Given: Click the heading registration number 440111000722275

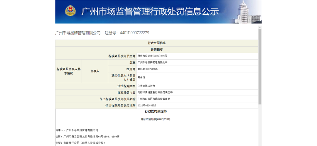Looking at the screenshot, I should [x=134, y=33].
